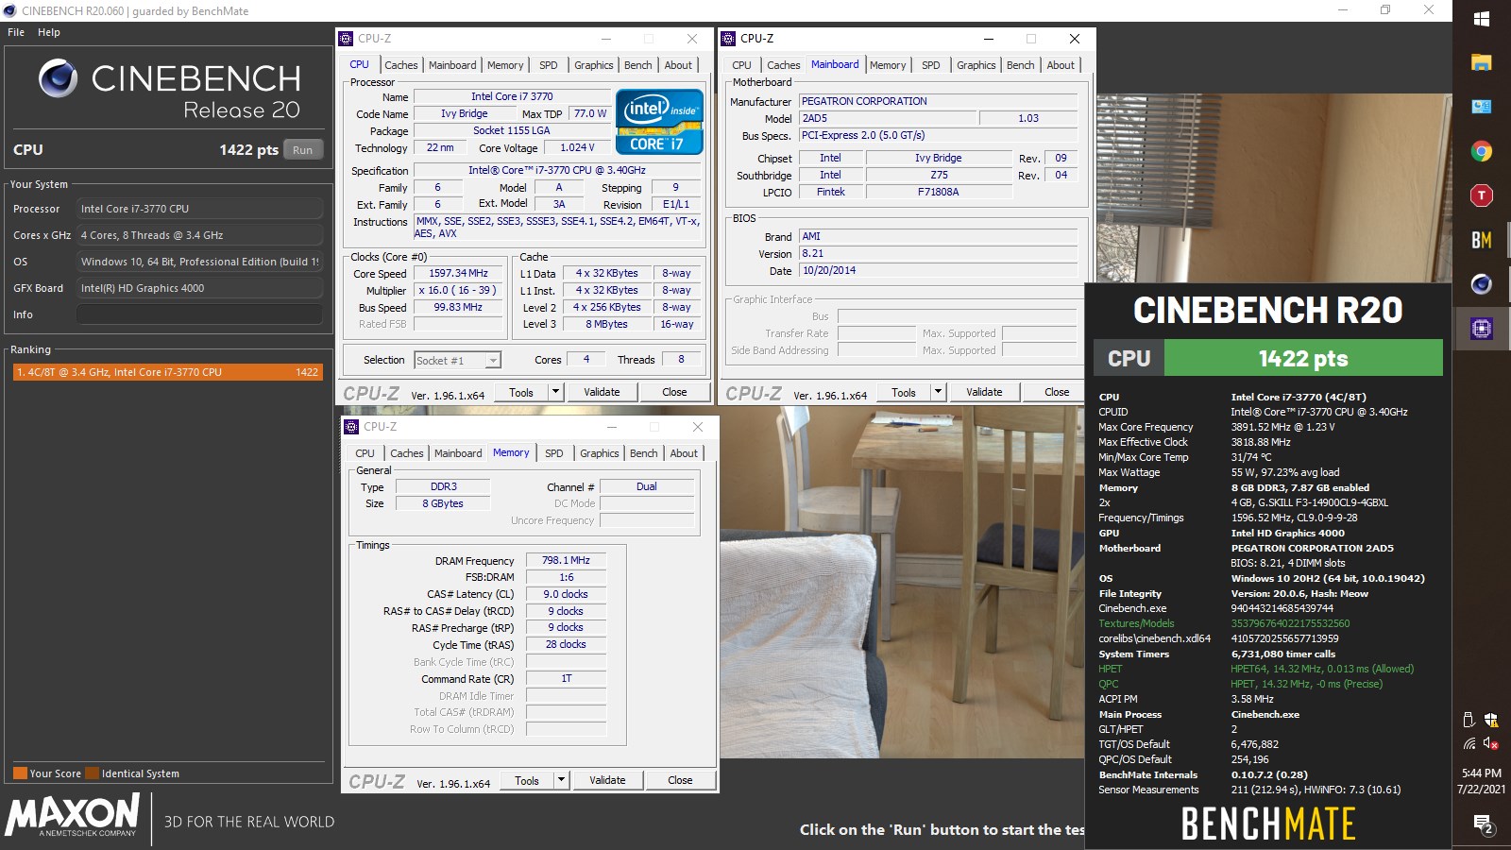Open the notification center icon

tap(1485, 824)
